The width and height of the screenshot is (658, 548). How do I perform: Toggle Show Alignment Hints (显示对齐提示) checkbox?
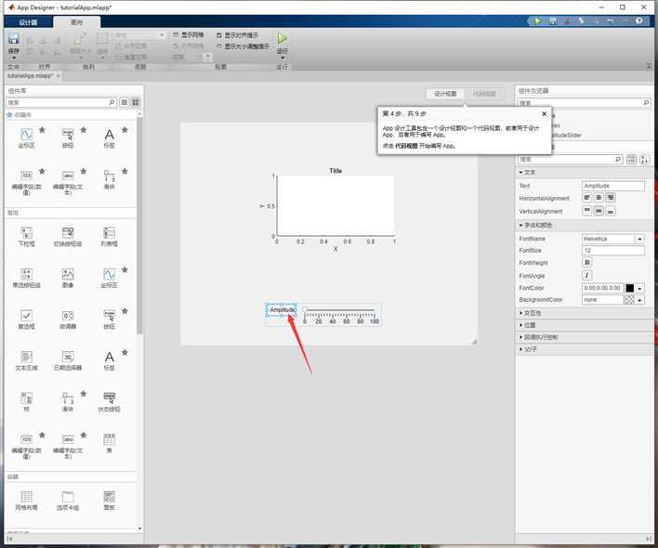pos(219,34)
